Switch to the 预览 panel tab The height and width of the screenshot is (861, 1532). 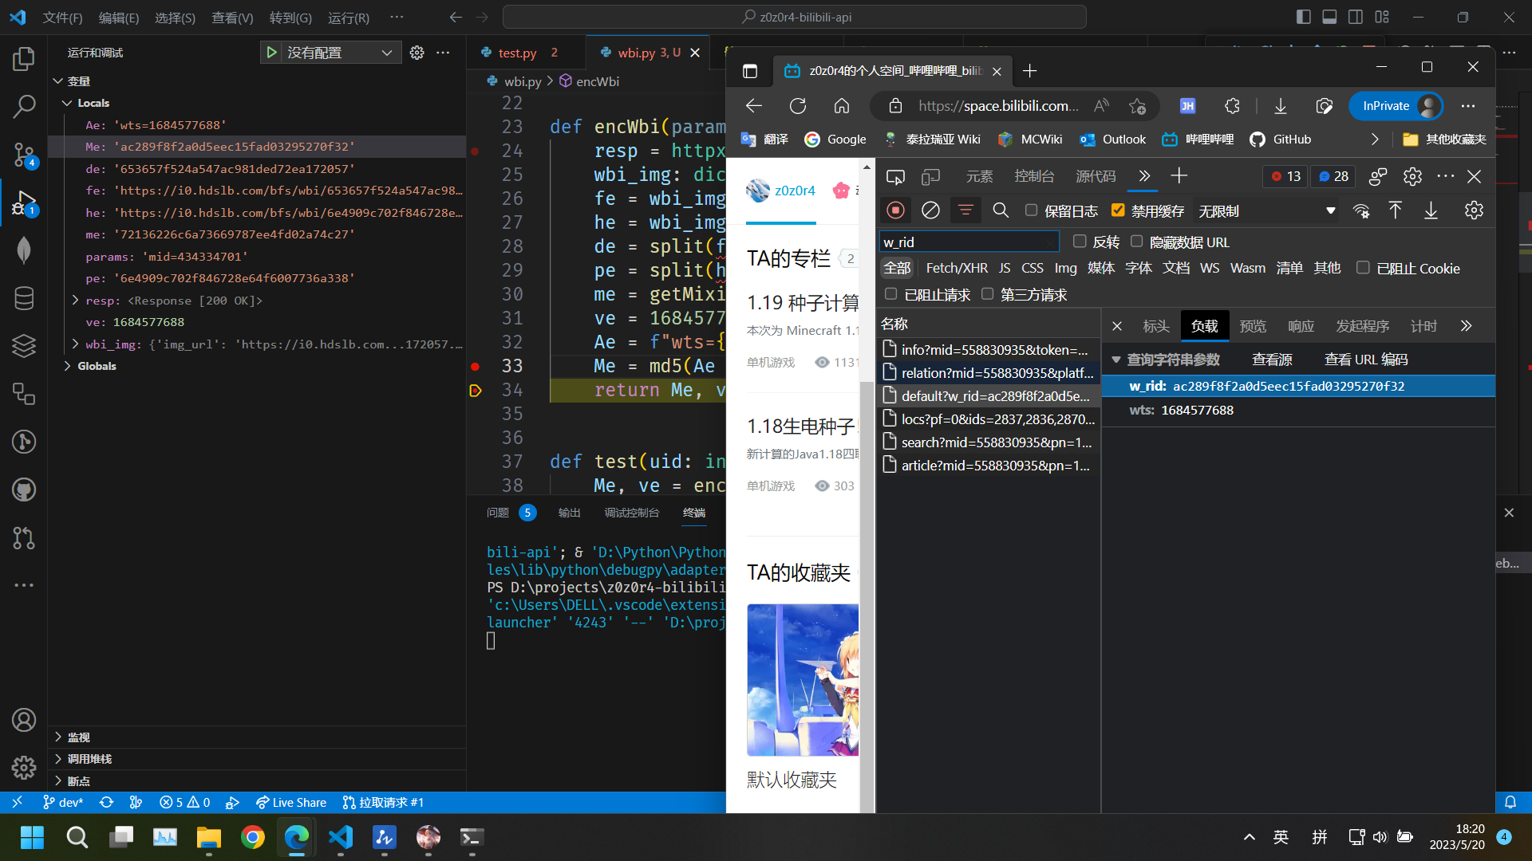[1252, 325]
